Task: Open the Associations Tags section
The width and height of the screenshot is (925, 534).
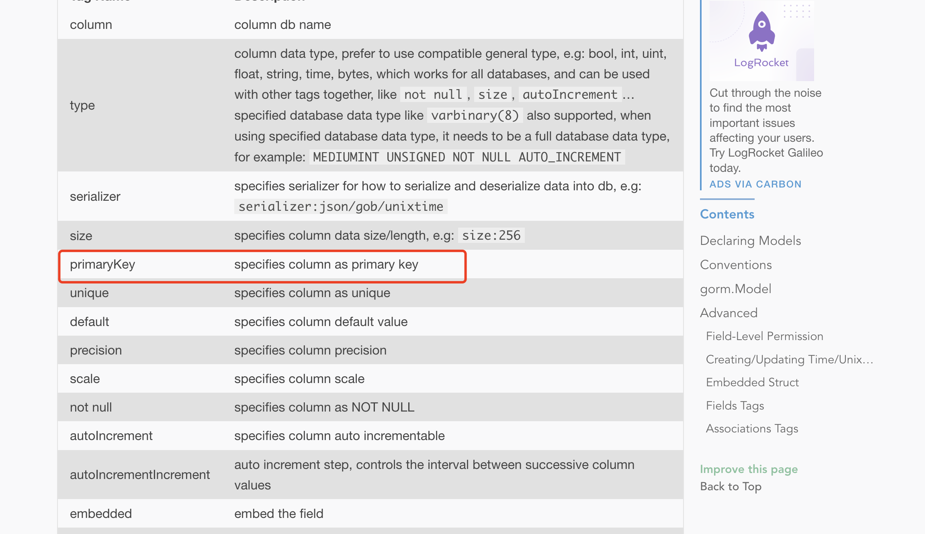Action: tap(751, 428)
